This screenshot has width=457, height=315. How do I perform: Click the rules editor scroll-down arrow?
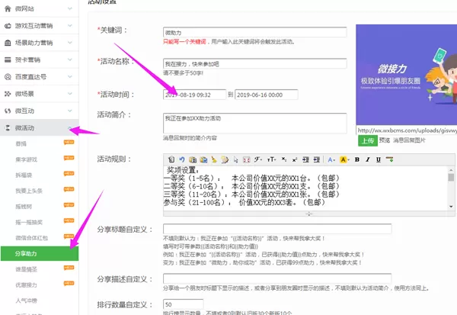[x=451, y=207]
